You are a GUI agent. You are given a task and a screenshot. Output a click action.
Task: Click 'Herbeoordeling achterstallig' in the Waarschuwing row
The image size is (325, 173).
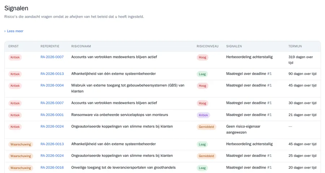(x=249, y=144)
